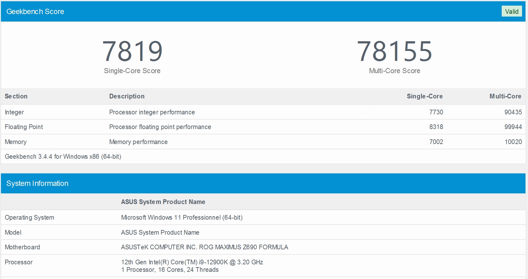This screenshot has height=279, width=528.
Task: Select Memory multi-core value 10020
Action: pyautogui.click(x=513, y=142)
